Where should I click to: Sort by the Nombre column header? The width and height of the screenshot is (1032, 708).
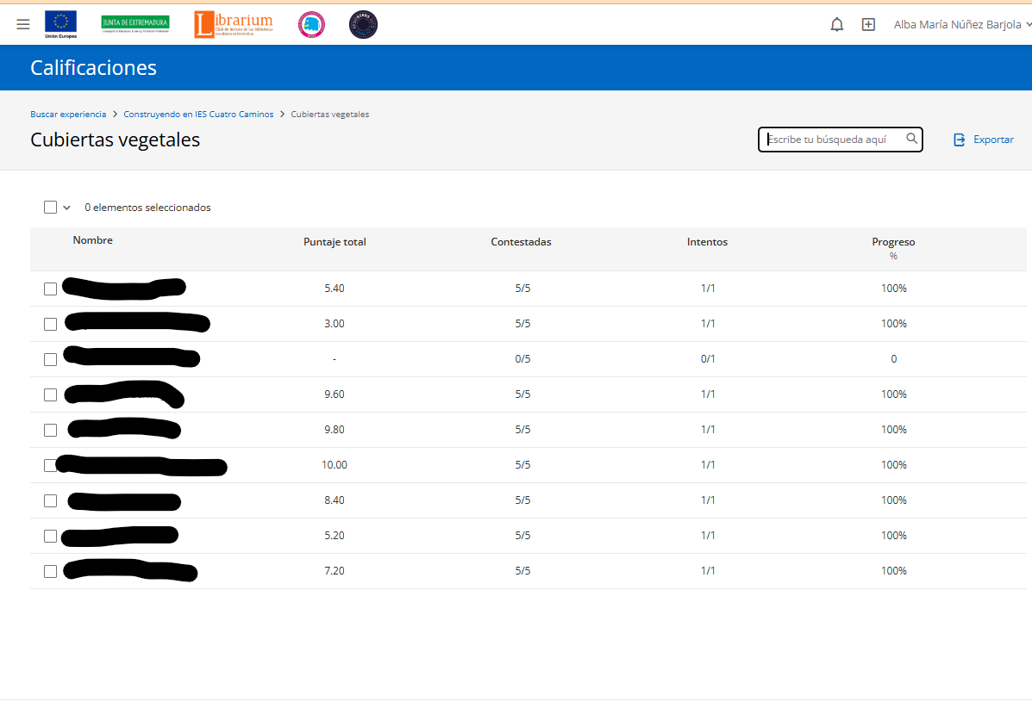[x=93, y=240]
